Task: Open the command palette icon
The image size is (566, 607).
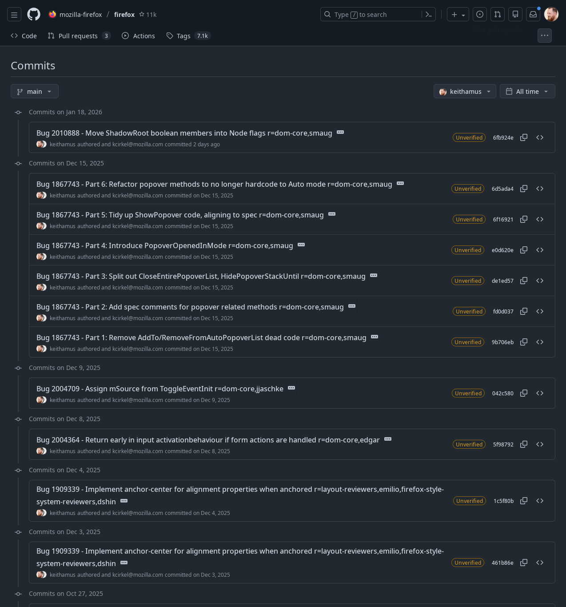Action: (429, 15)
